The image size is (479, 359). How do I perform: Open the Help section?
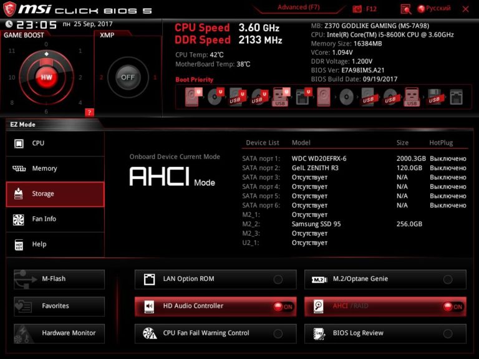coord(55,244)
